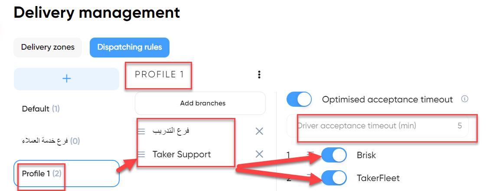The height and width of the screenshot is (191, 486).
Task: Toggle Optimised acceptance timeout switch
Action: click(299, 99)
